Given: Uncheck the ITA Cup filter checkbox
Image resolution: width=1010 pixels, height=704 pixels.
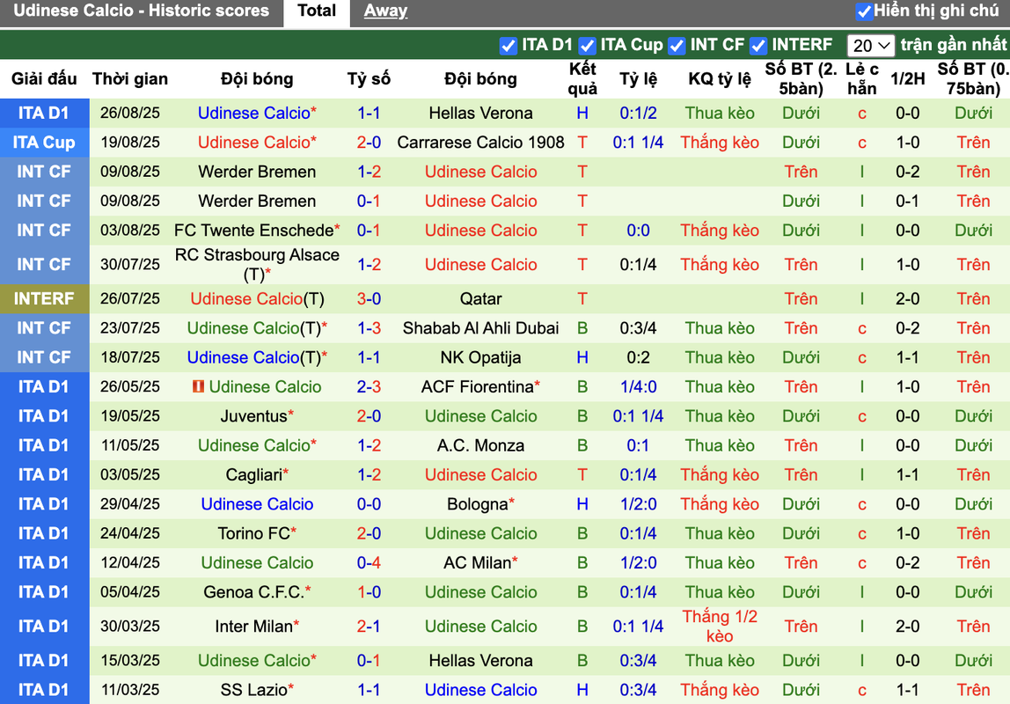Looking at the screenshot, I should tap(587, 46).
